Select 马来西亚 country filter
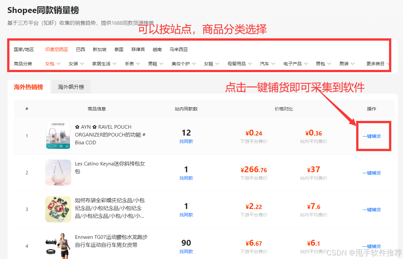Screen dimensions: 403x259 [179, 49]
